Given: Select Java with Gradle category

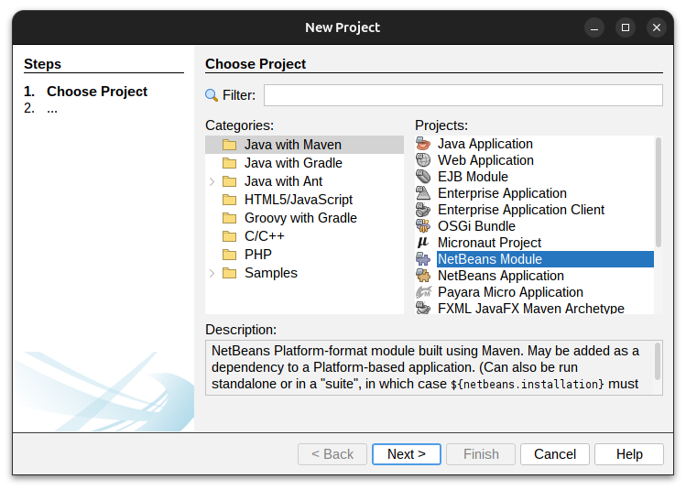Looking at the screenshot, I should tap(293, 163).
